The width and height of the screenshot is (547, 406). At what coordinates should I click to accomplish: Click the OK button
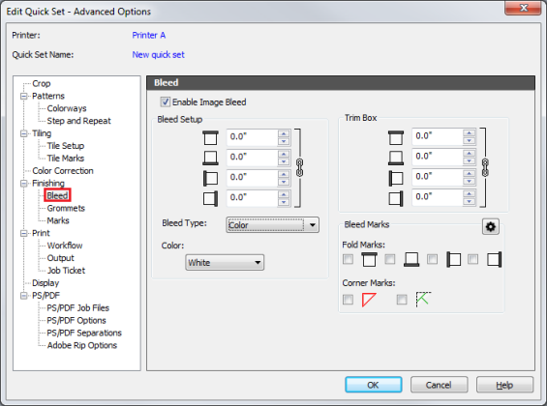click(x=374, y=385)
